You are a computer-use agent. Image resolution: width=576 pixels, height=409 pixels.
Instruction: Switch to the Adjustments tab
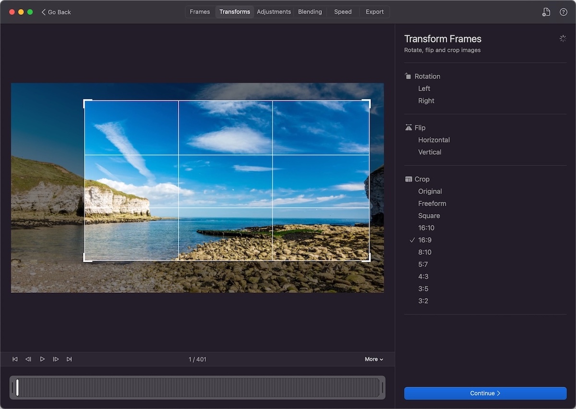tap(274, 12)
